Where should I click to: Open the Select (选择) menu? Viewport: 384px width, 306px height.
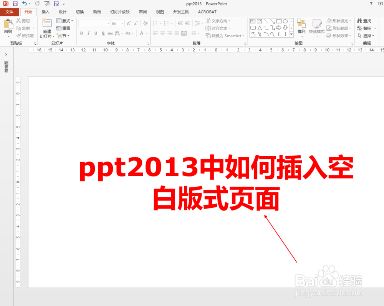click(366, 35)
